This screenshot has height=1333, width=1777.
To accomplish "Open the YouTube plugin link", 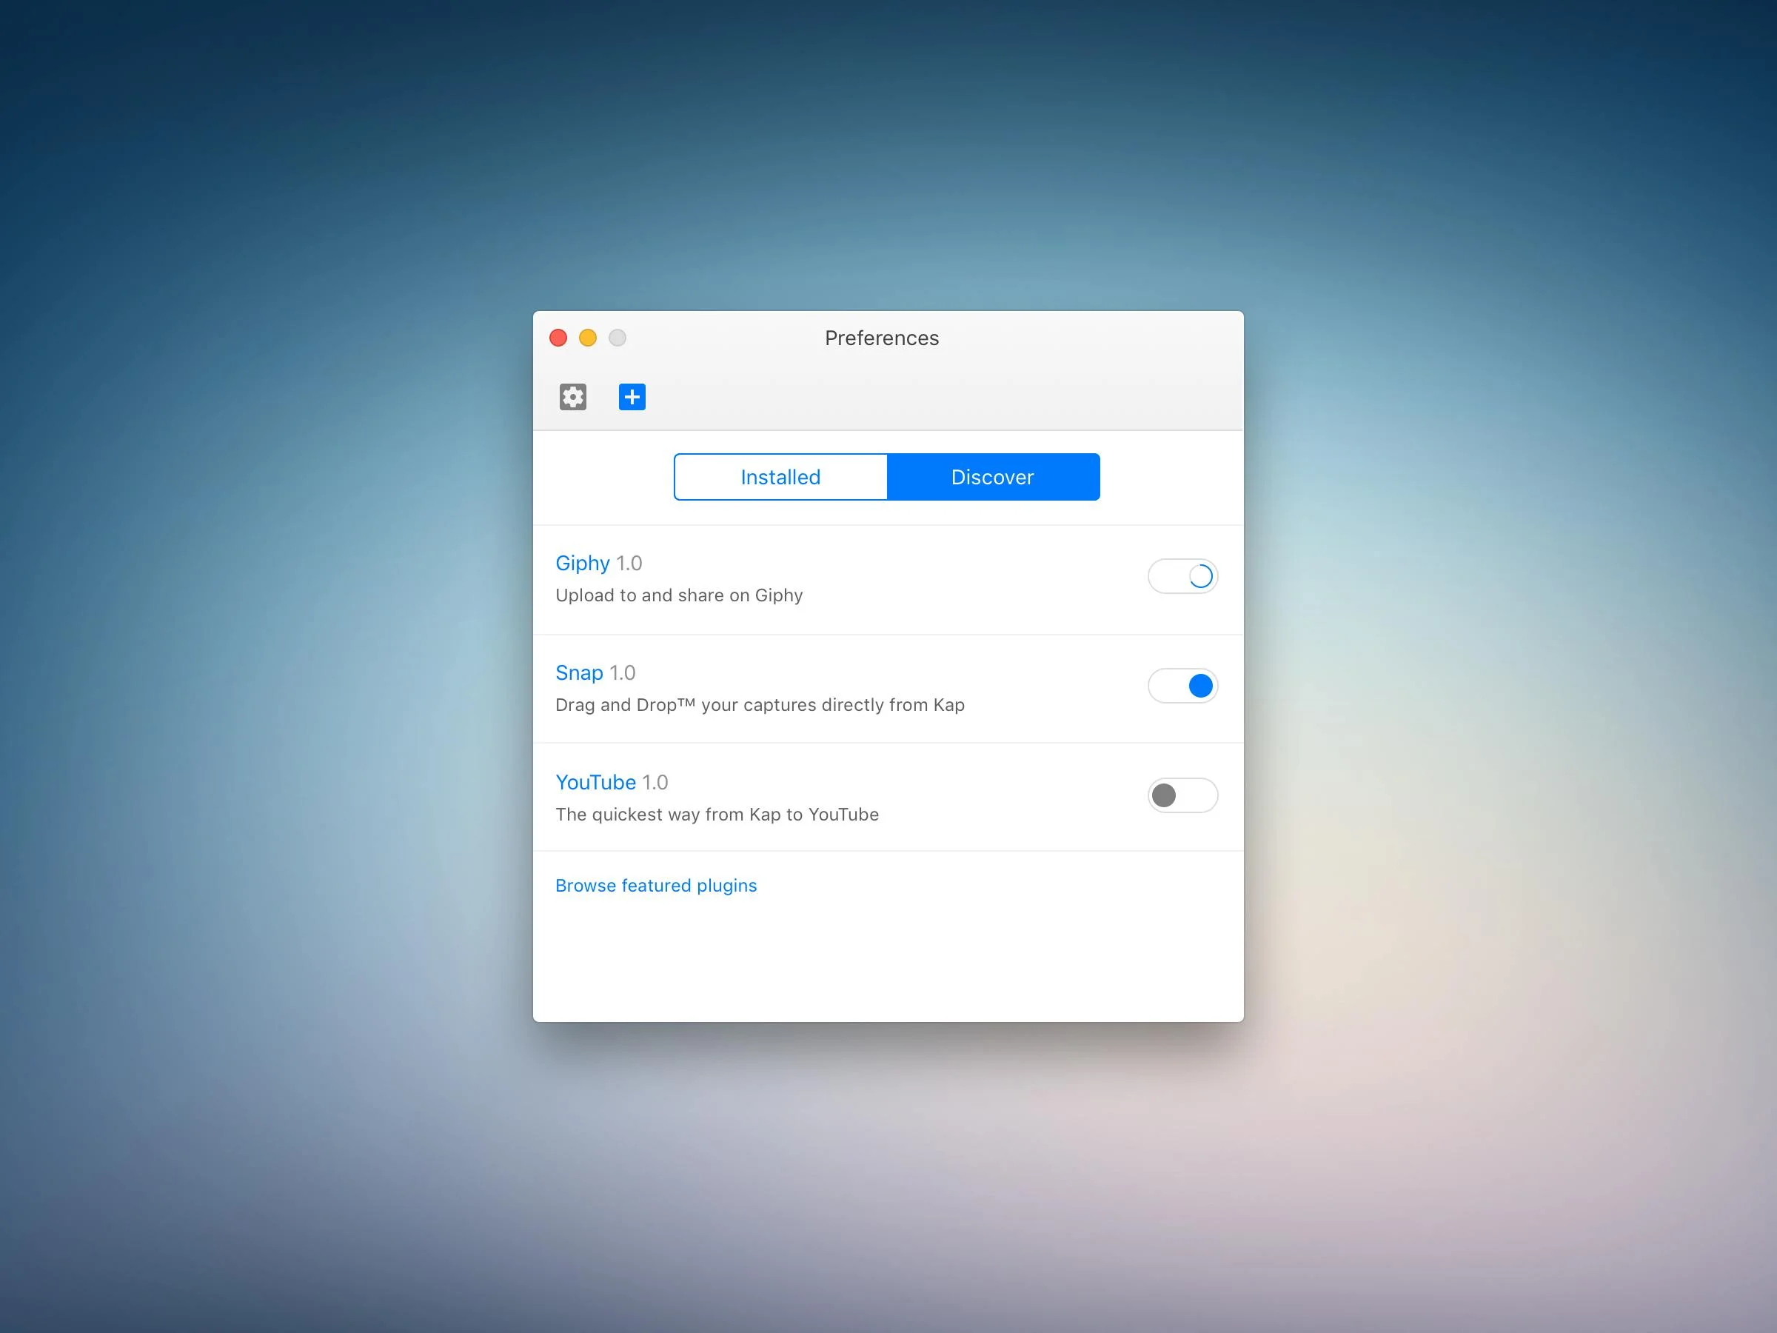I will (x=595, y=783).
